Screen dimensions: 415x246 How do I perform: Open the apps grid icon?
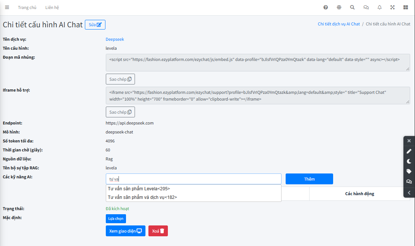(406, 7)
